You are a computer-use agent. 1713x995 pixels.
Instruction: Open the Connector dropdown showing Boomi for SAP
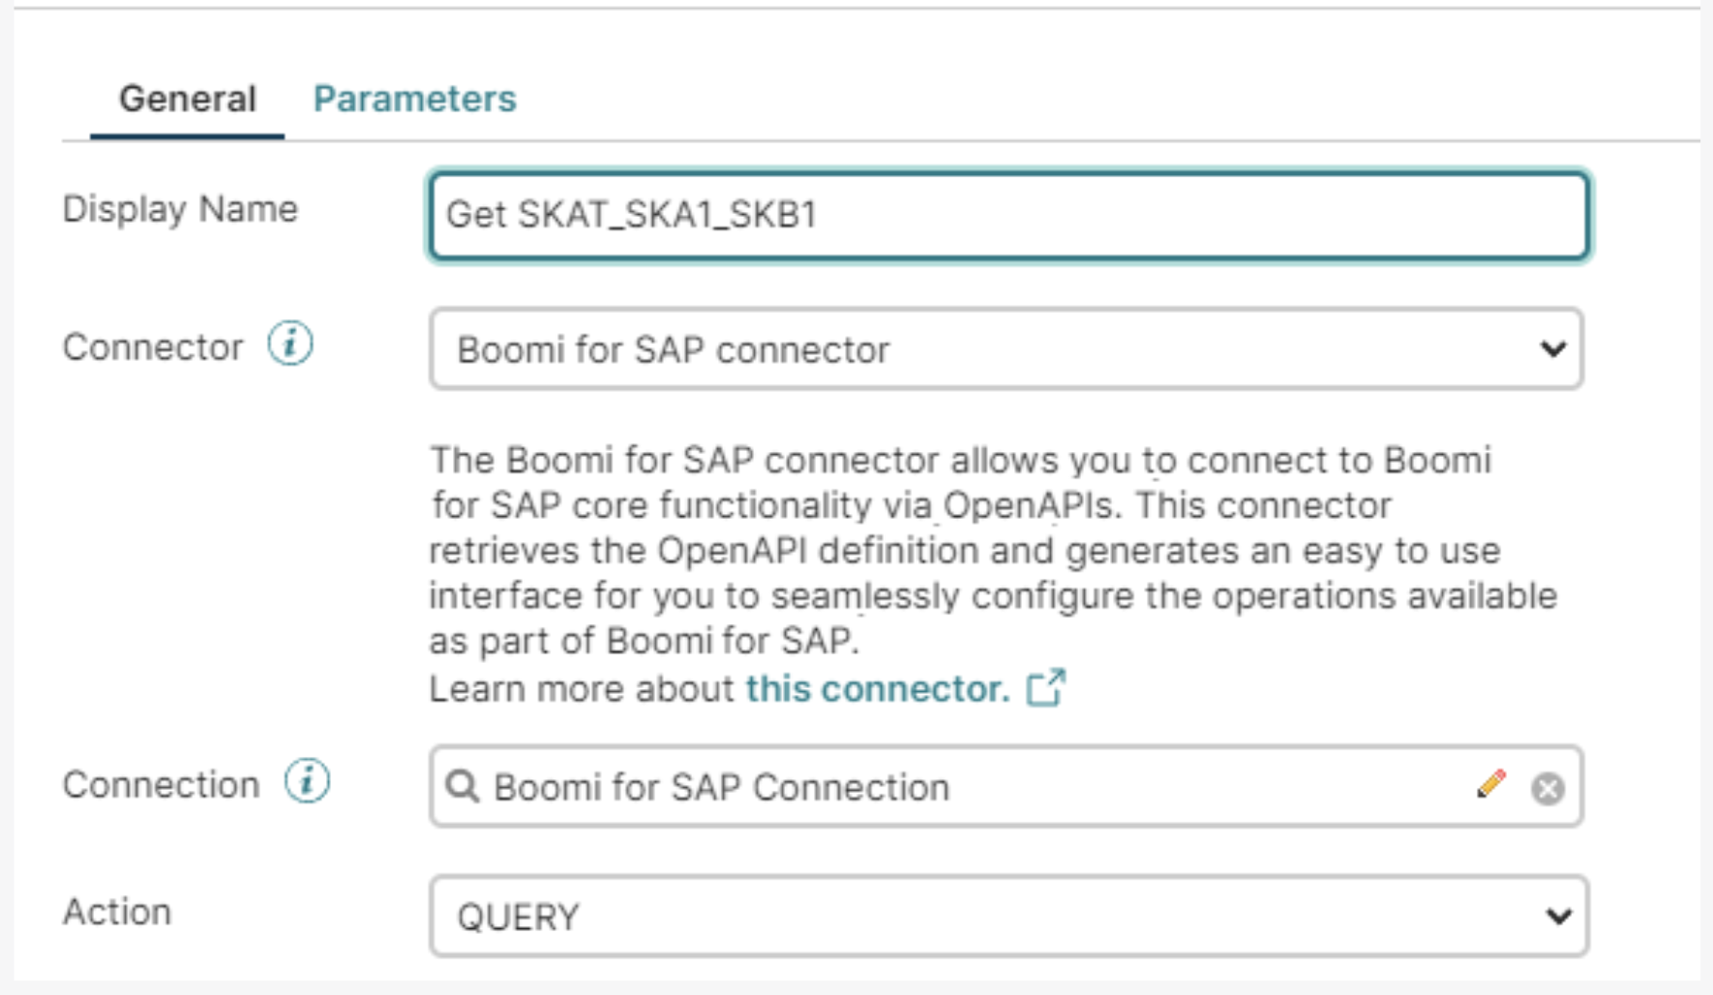pos(968,349)
